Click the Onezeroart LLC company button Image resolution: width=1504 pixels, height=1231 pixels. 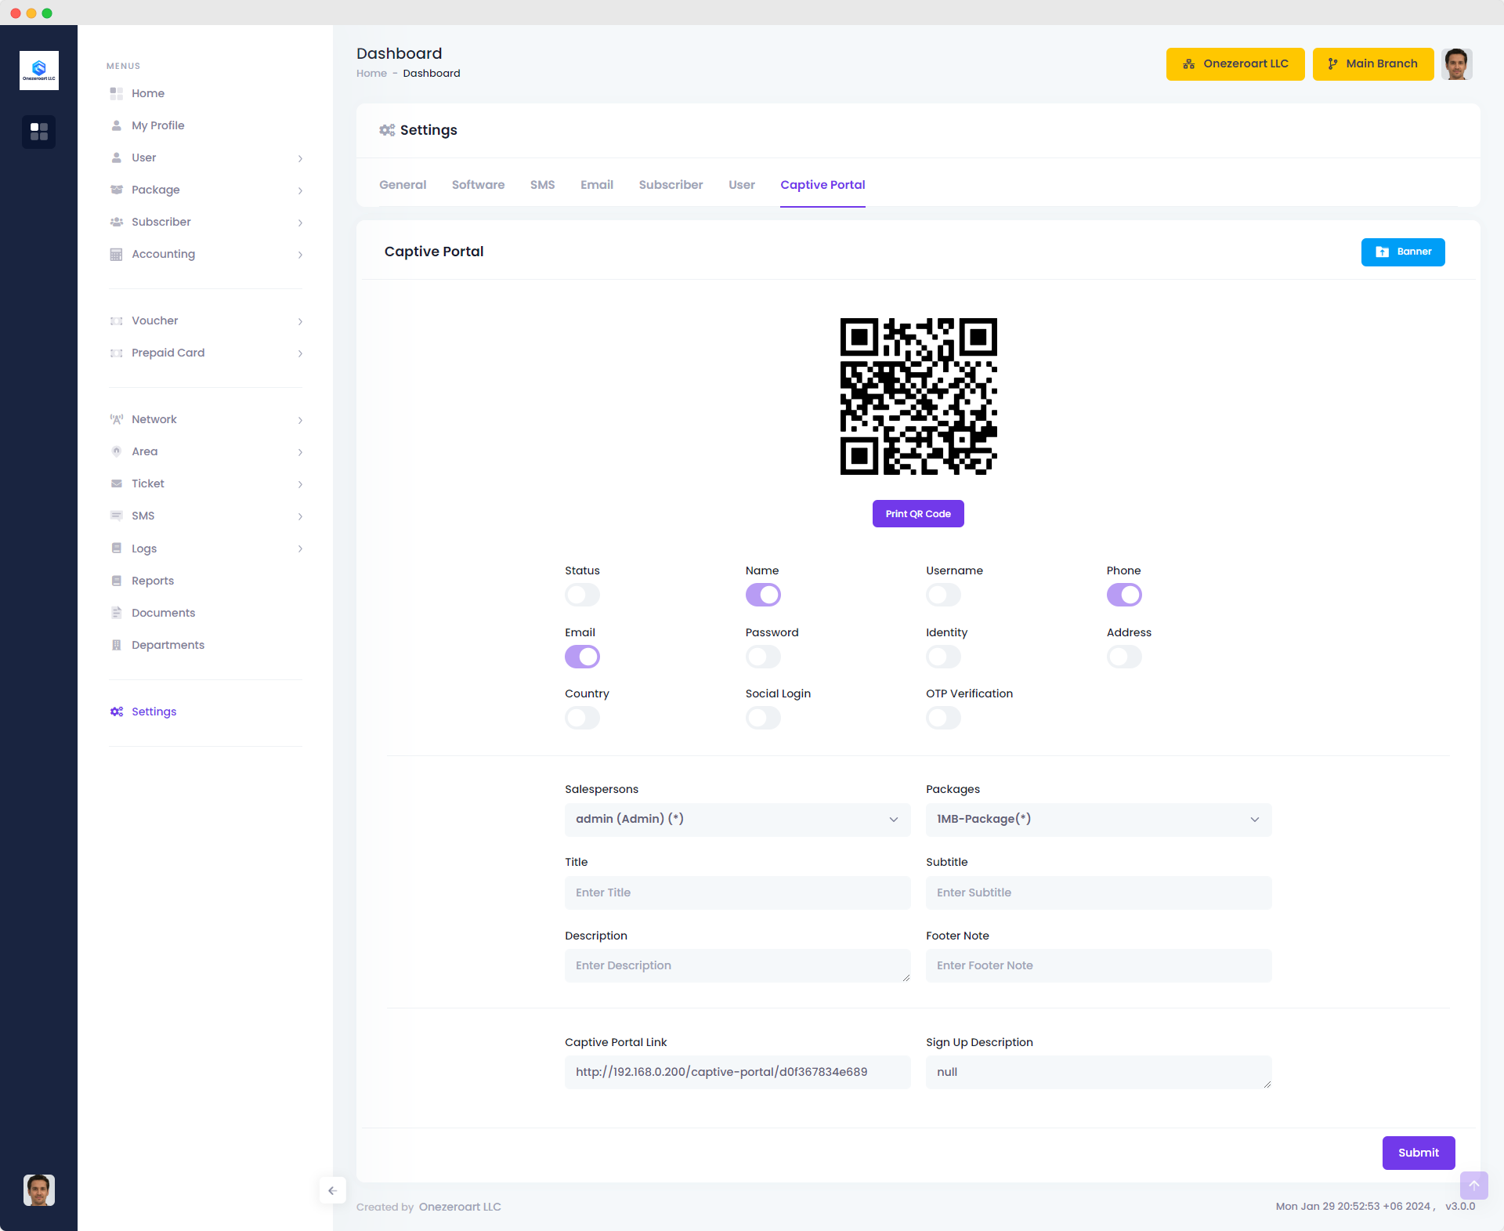tap(1235, 64)
